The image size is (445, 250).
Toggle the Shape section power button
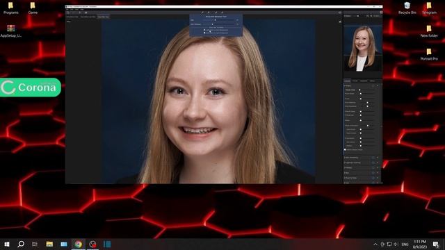click(x=373, y=85)
